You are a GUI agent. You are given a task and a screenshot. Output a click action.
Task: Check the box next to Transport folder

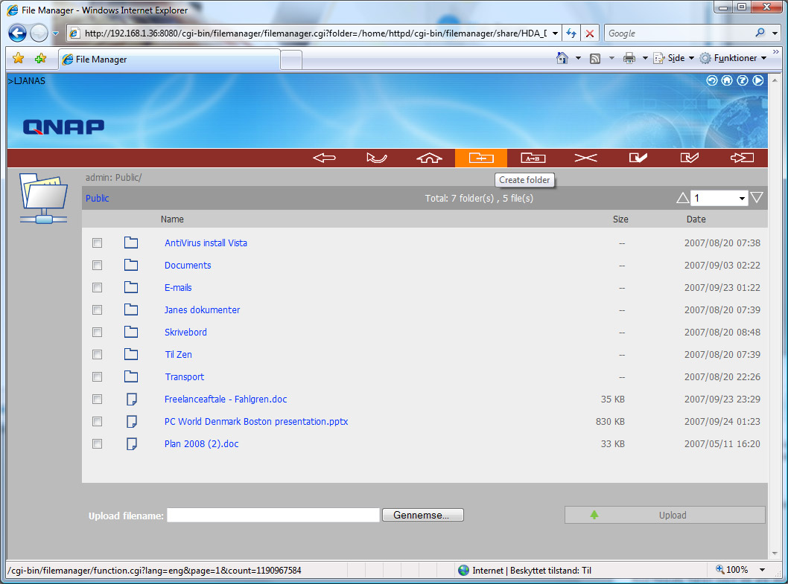pyautogui.click(x=97, y=377)
